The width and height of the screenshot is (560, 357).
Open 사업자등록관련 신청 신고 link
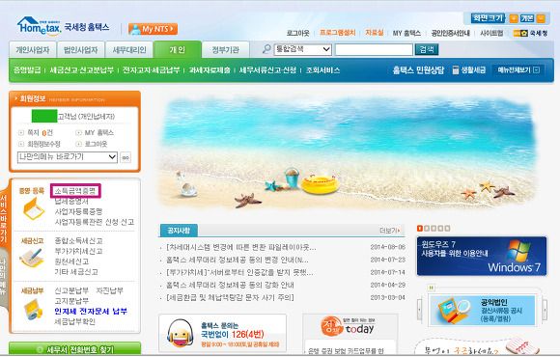(95, 222)
